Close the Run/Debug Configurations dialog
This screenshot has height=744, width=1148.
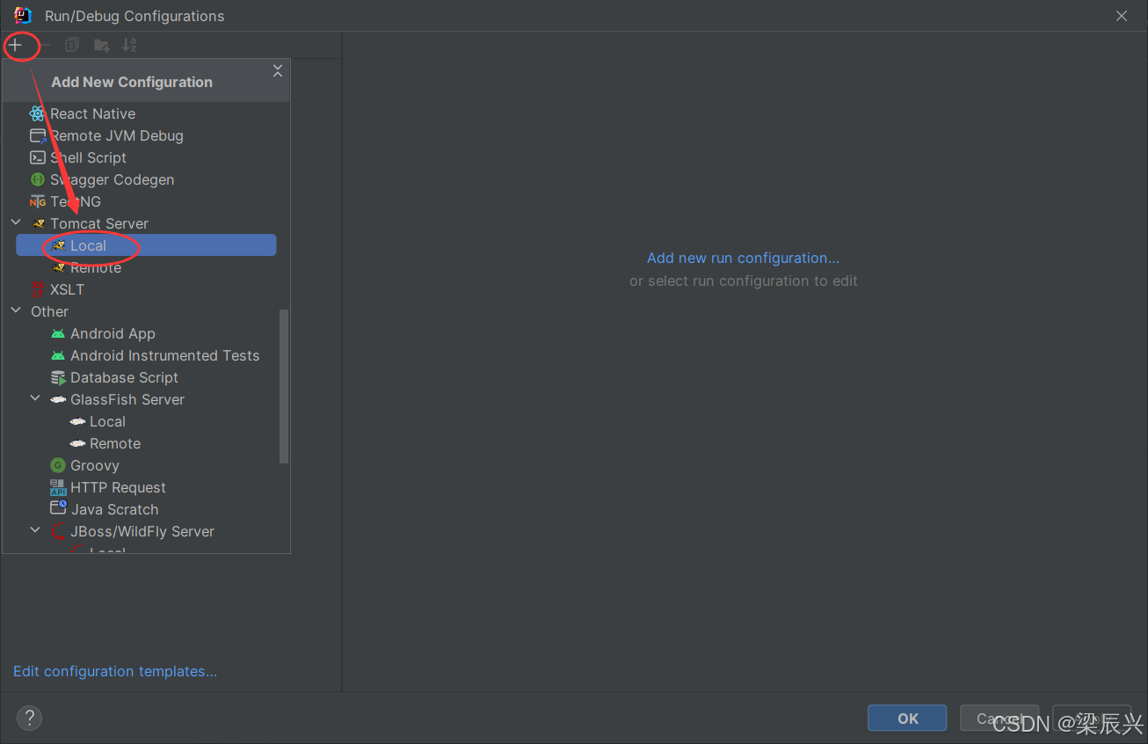pos(1122,16)
